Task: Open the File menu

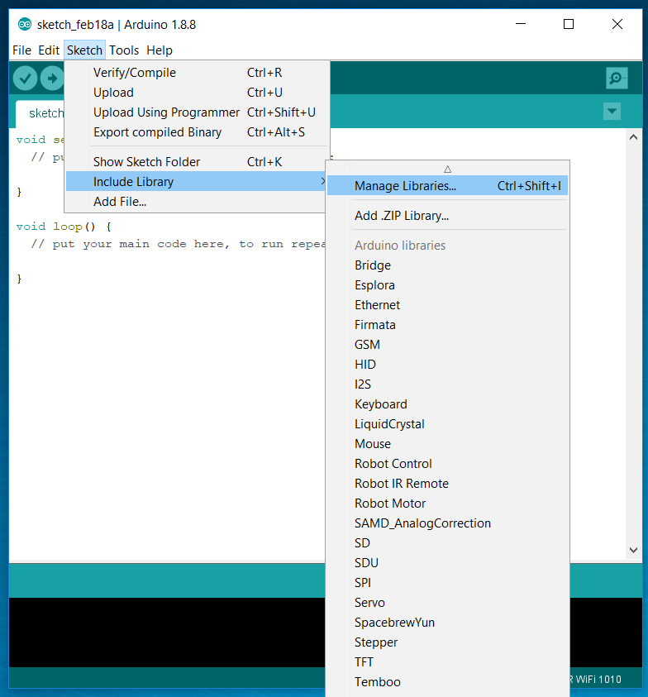Action: click(21, 50)
